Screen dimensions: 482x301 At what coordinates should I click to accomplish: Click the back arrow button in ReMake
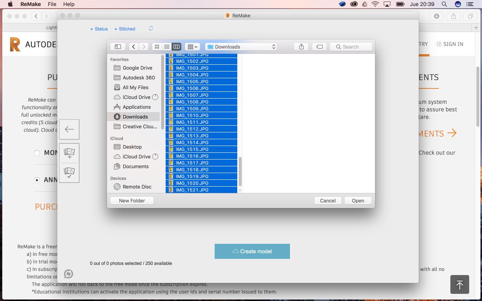69,129
